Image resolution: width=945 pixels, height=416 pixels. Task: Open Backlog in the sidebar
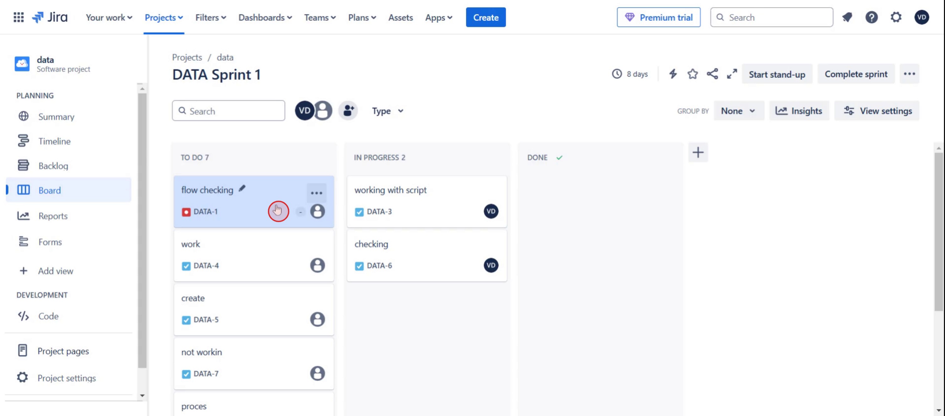(53, 166)
